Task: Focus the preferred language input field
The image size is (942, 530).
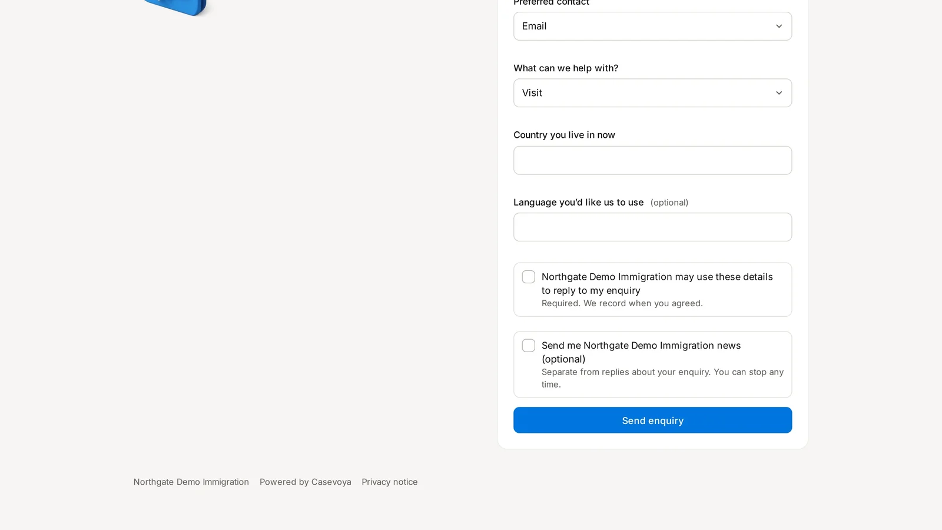Action: tap(652, 227)
